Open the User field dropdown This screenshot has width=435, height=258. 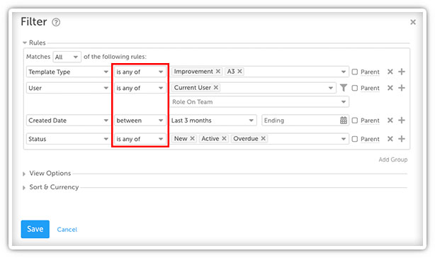(68, 88)
